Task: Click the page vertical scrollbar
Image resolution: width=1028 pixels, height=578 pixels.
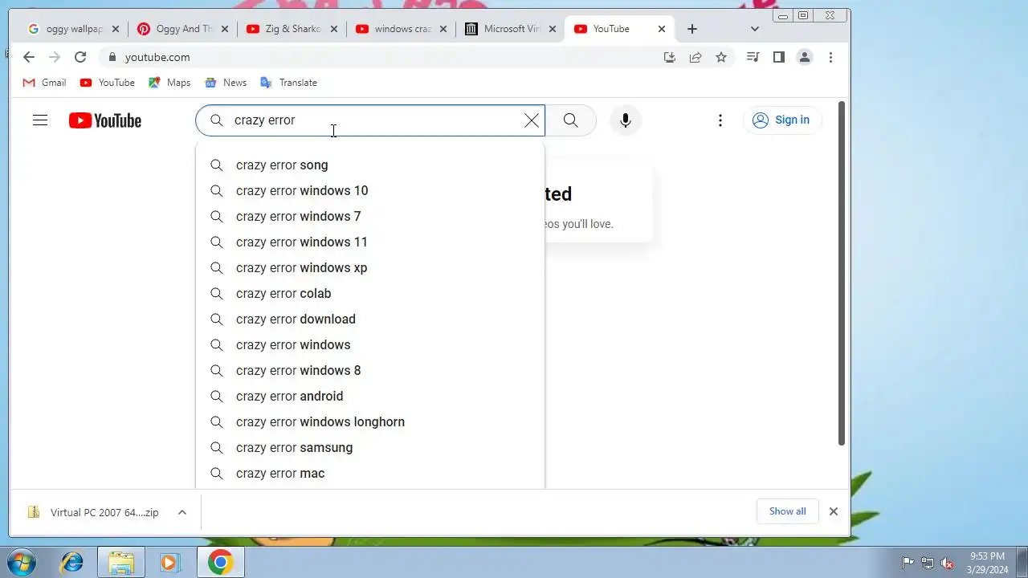Action: pyautogui.click(x=842, y=273)
